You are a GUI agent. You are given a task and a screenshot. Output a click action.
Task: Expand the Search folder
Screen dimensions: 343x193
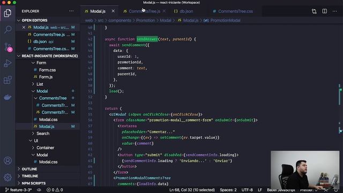pyautogui.click(x=43, y=133)
